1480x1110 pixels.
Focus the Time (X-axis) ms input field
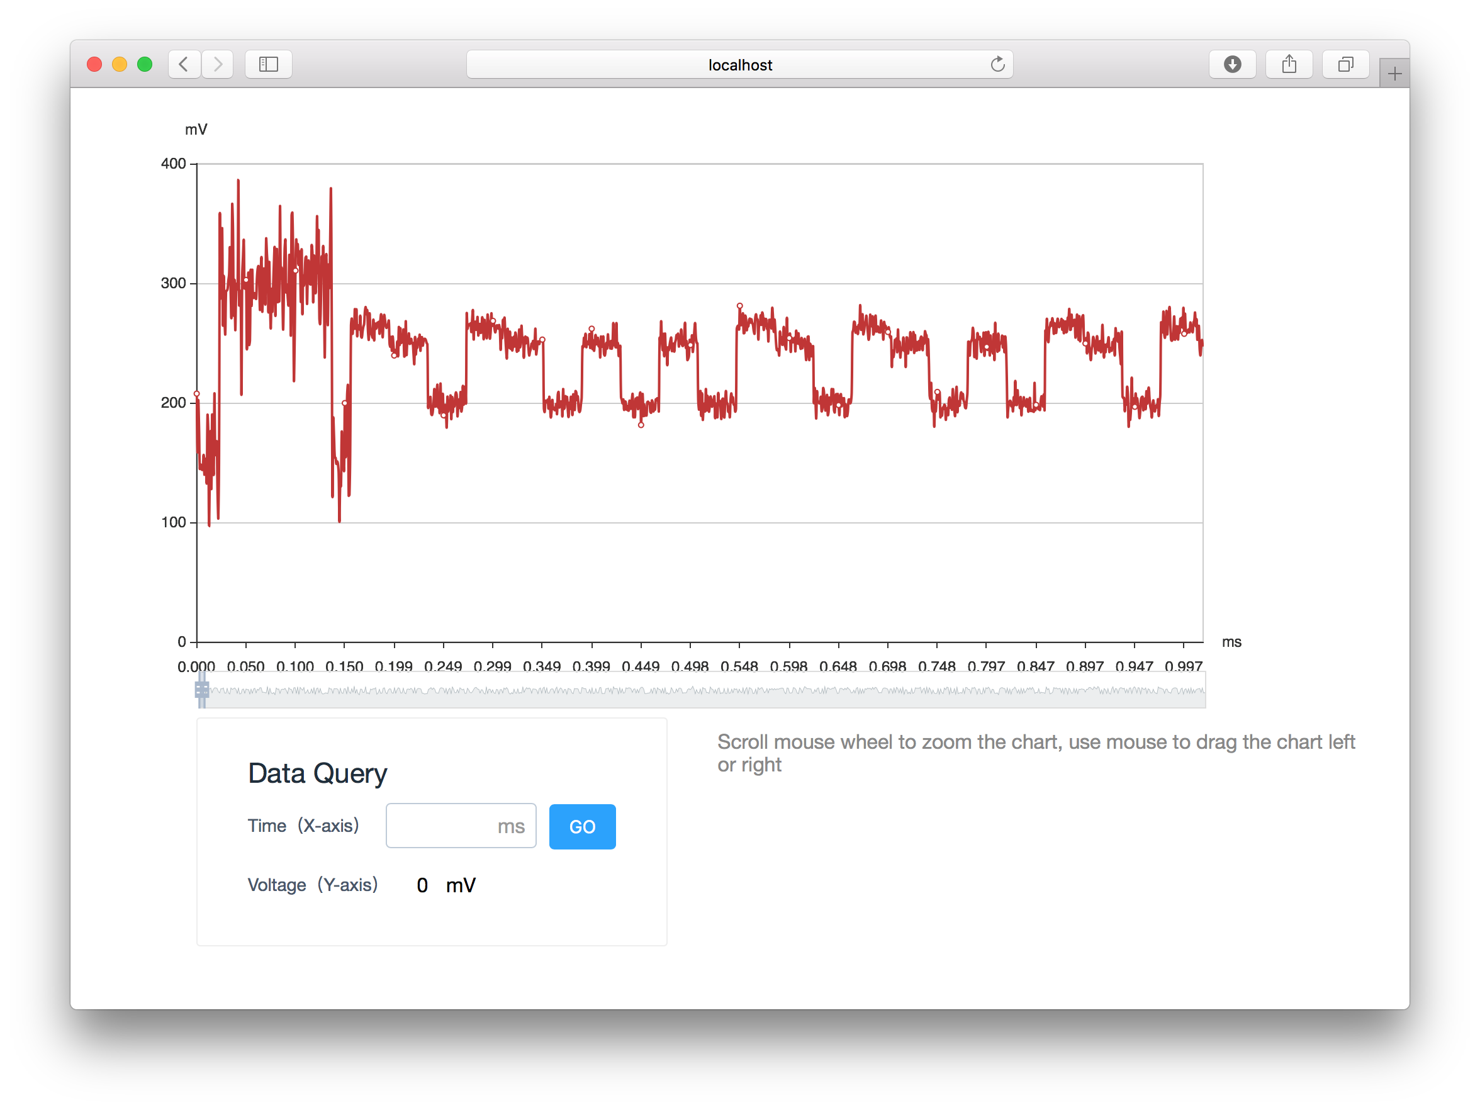tap(461, 826)
